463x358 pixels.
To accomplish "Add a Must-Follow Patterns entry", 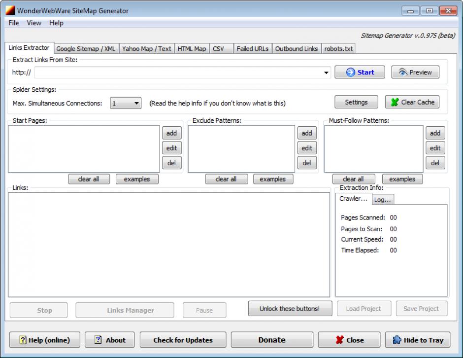I will pyautogui.click(x=435, y=133).
